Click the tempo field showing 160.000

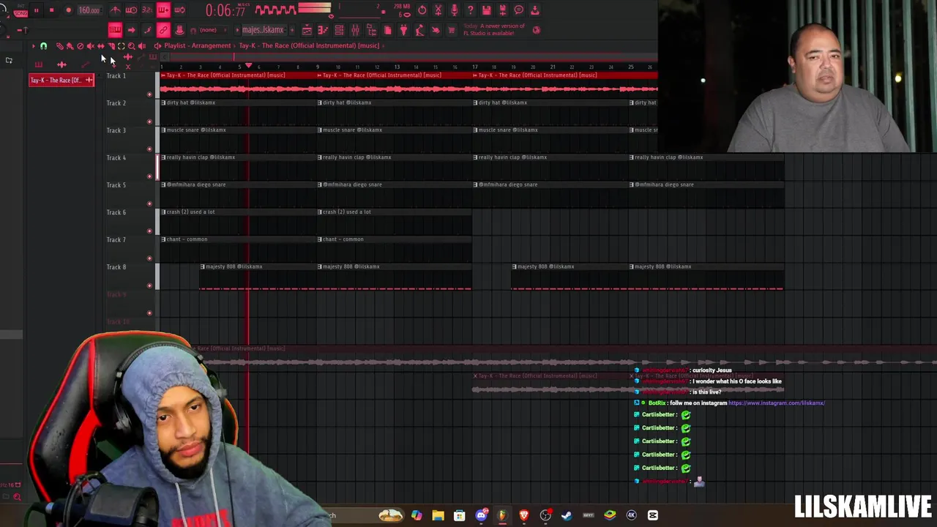click(89, 10)
